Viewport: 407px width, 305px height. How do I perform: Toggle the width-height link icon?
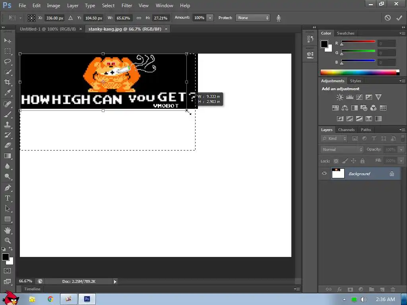139,18
